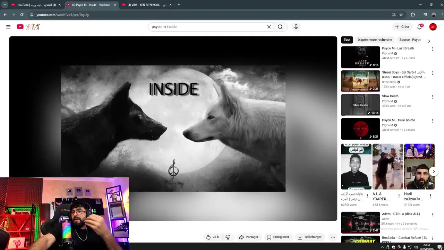Select the Tout filter chip
The width and height of the screenshot is (444, 250).
(347, 40)
